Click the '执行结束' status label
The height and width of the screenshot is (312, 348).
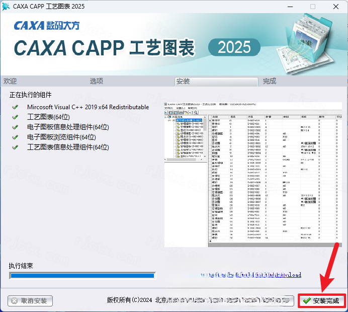[21, 266]
